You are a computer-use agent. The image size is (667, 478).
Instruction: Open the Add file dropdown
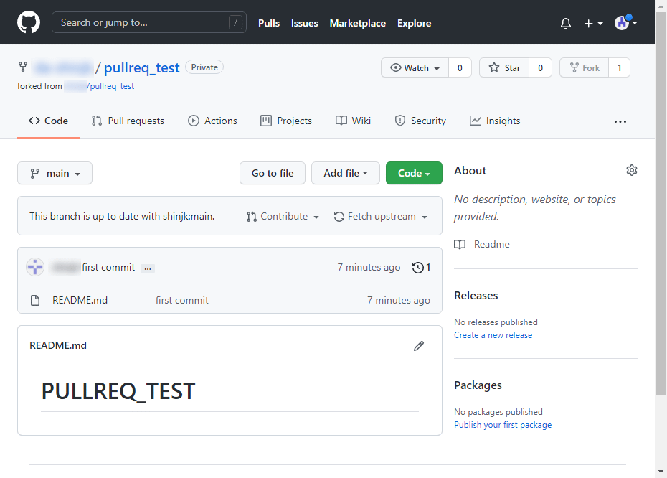(x=346, y=173)
